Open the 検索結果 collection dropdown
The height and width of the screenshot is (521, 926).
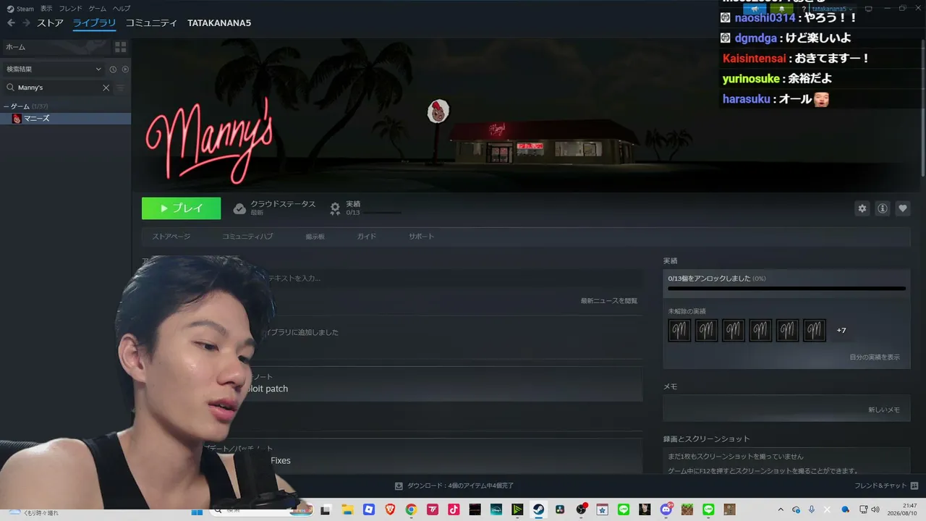coord(54,69)
